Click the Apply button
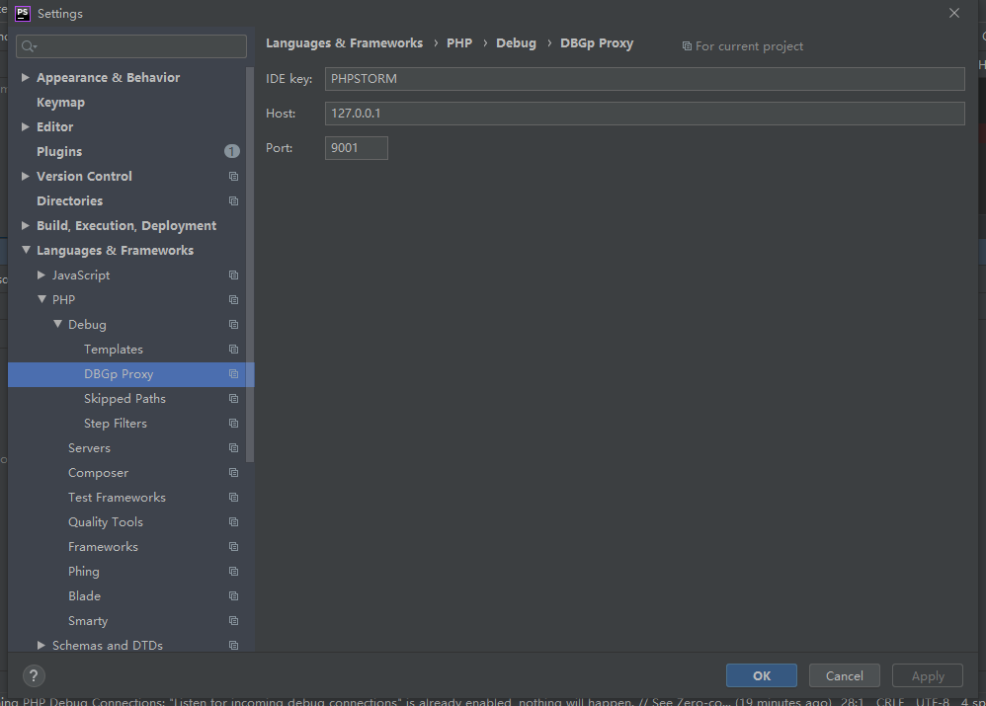The width and height of the screenshot is (986, 706). [928, 675]
